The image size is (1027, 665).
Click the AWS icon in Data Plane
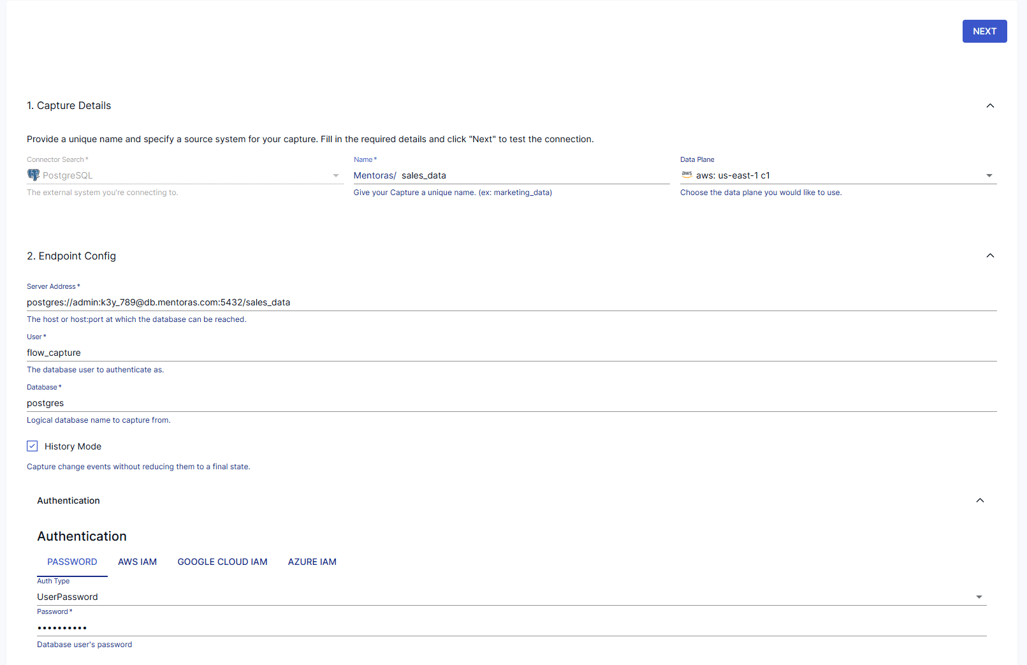click(x=687, y=174)
